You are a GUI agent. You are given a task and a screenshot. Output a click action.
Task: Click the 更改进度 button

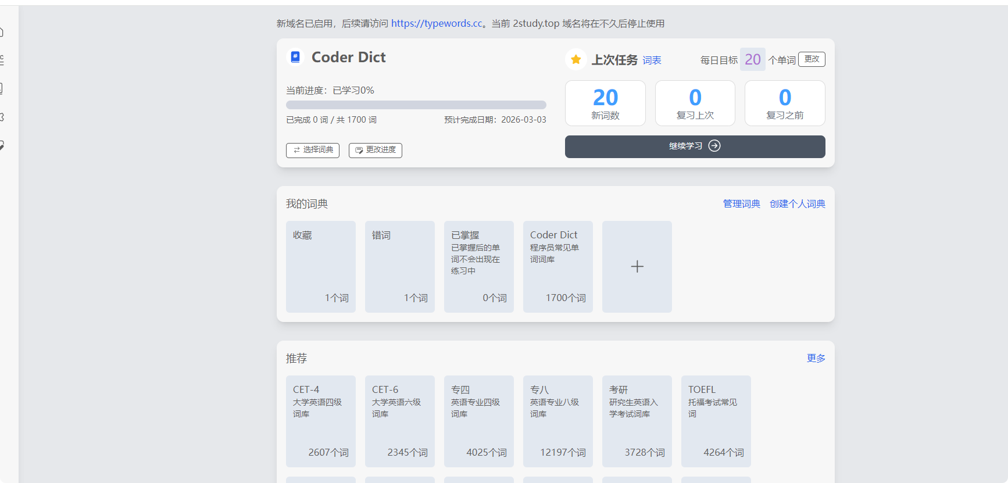pos(376,150)
